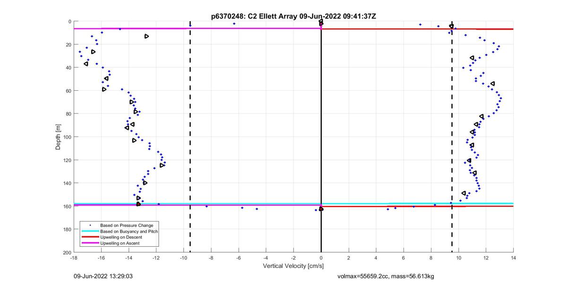The height and width of the screenshot is (284, 567).
Task: Select the 'Depth [m]' y-axis label
Action: pyautogui.click(x=58, y=137)
